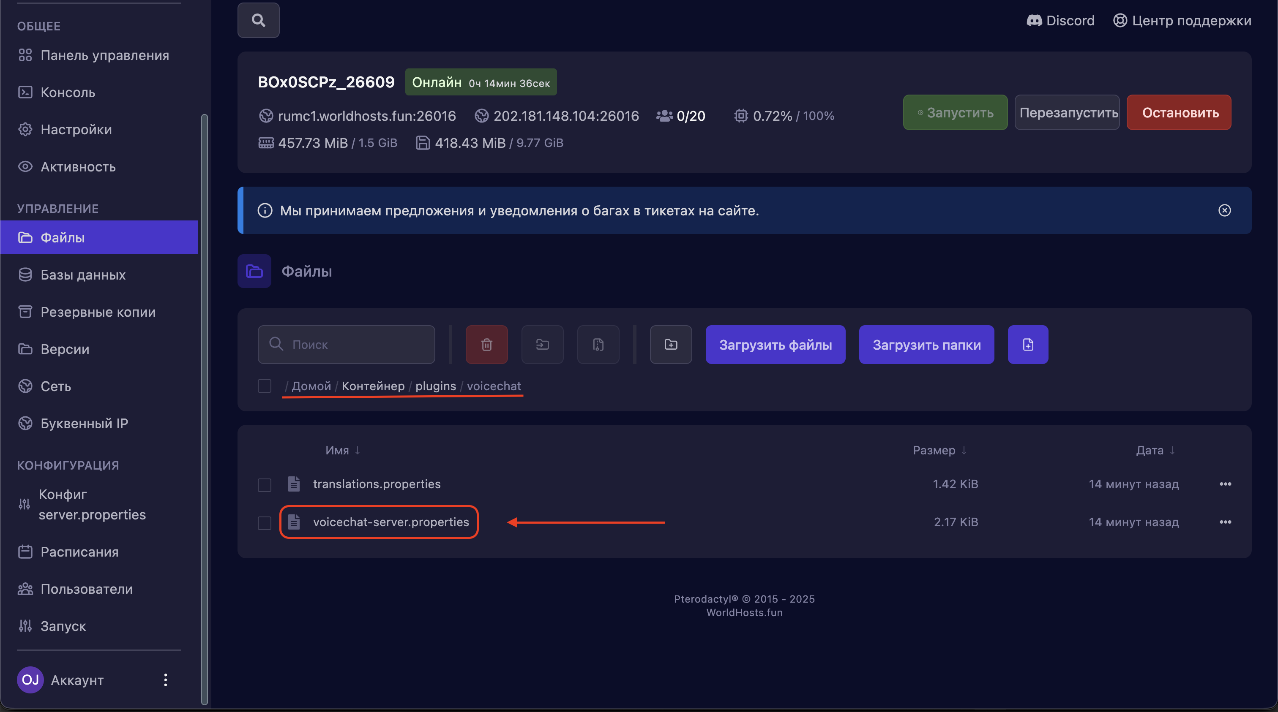Open the account options vertical dots menu
This screenshot has width=1278, height=712.
click(166, 680)
